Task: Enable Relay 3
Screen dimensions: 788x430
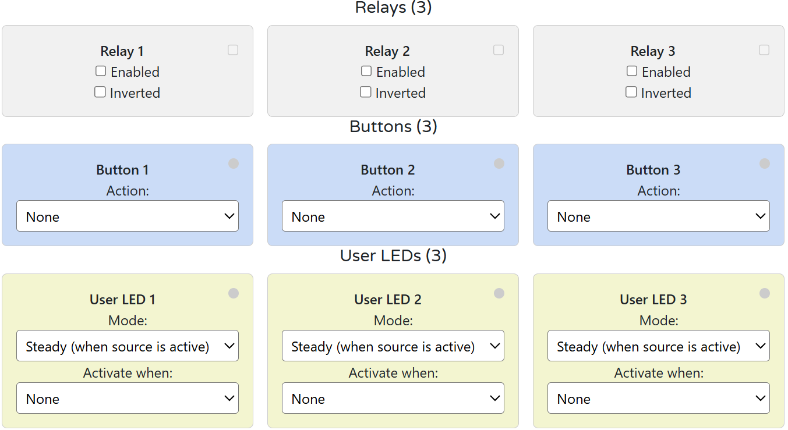Action: point(631,71)
